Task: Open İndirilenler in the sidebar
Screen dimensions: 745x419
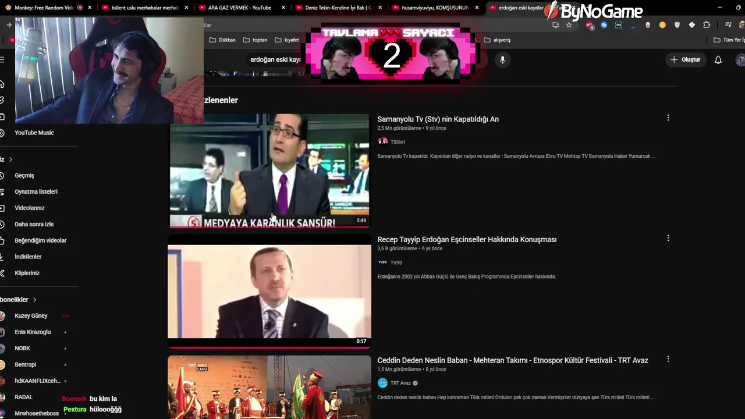Action: (28, 257)
